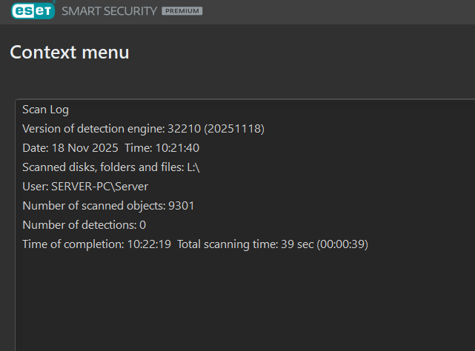Select the SERVER-PC\Server username text
475x351 pixels.
point(100,187)
